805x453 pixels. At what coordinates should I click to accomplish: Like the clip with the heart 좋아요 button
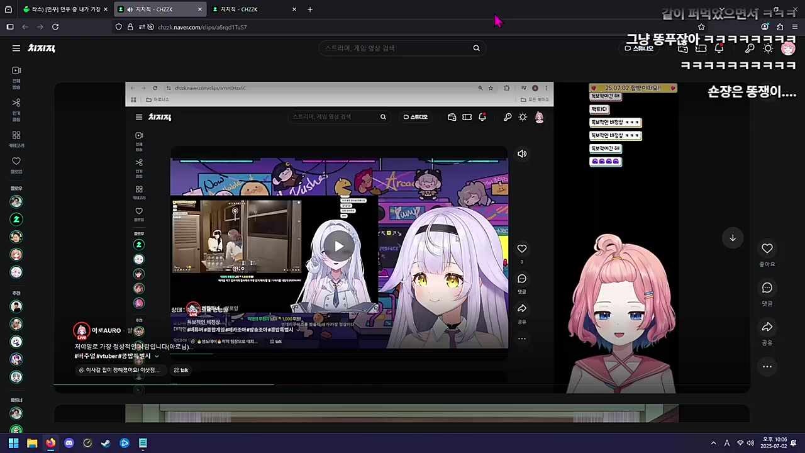click(x=767, y=249)
